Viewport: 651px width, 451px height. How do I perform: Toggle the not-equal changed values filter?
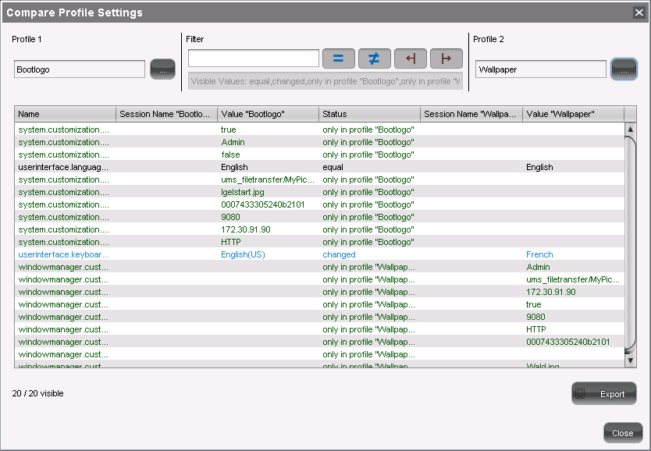(374, 59)
